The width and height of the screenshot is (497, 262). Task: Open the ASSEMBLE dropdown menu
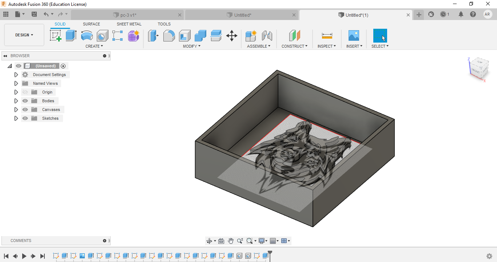tap(259, 46)
